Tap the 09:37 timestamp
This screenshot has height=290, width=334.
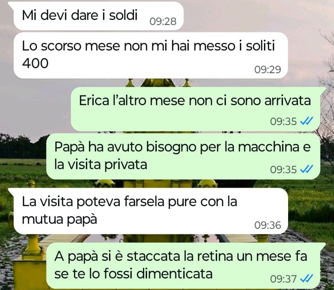point(283,279)
